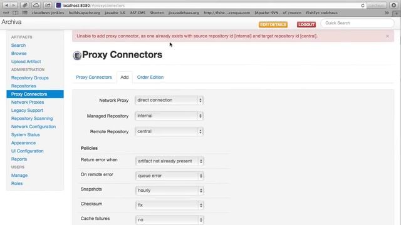This screenshot has width=401, height=225.
Task: Open the Cache failures dropdown
Action: click(x=170, y=219)
